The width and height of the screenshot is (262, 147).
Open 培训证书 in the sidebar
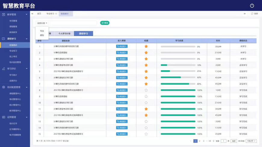[x=13, y=124]
